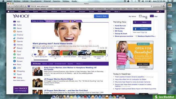
Task: Open Spotlight search magnifier in menu bar
Action: coord(168,1)
